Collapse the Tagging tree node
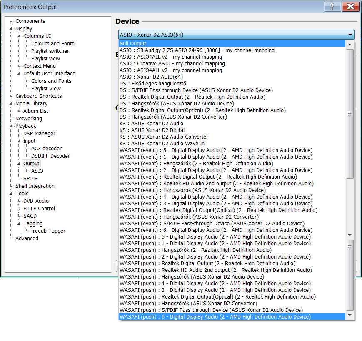362x341 pixels. pos(19,224)
